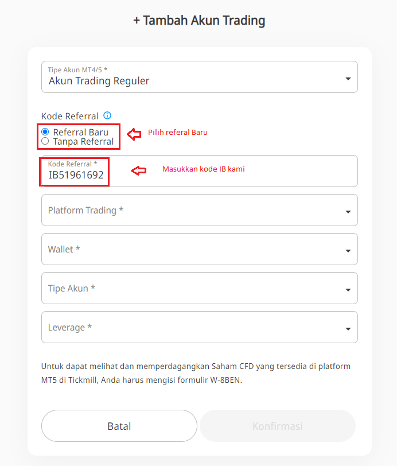Click the Konfirmasi button
The height and width of the screenshot is (466, 397).
(278, 426)
